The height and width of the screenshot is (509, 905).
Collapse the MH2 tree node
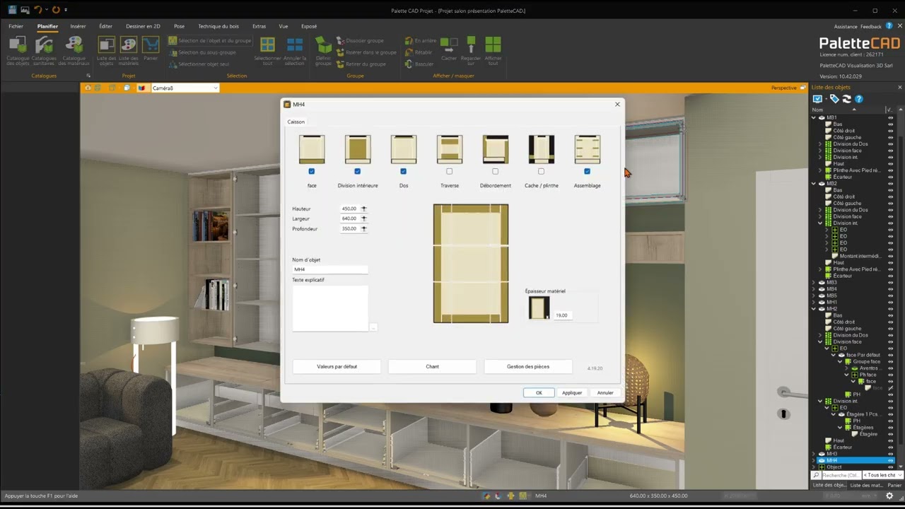tap(814, 309)
